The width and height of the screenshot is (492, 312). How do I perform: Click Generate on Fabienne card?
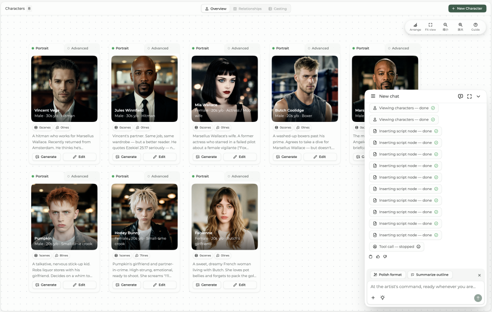click(x=207, y=285)
